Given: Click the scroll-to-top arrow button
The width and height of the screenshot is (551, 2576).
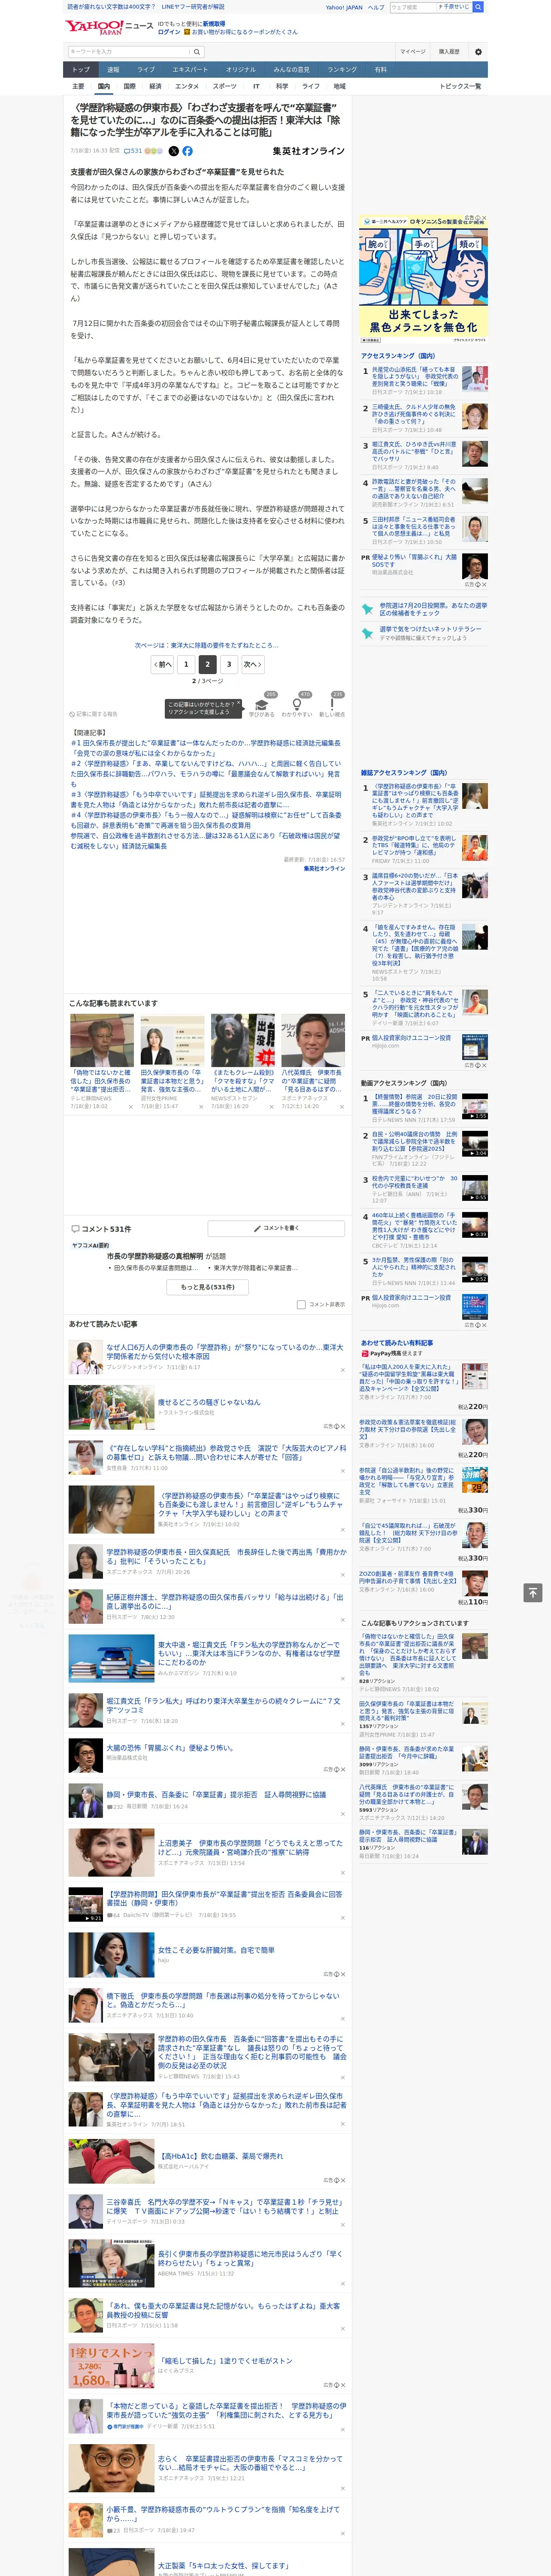Looking at the screenshot, I should (533, 1592).
